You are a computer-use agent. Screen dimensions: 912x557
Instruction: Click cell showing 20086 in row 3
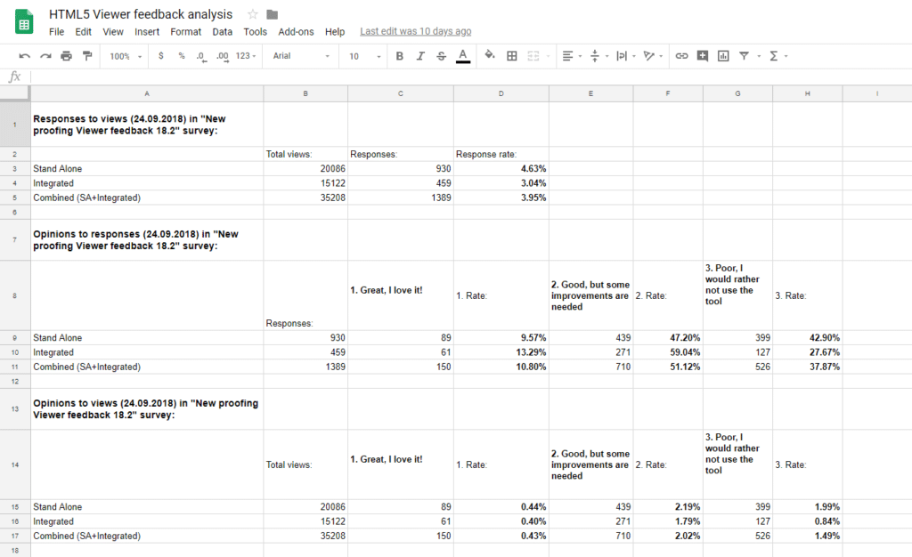[x=305, y=168]
